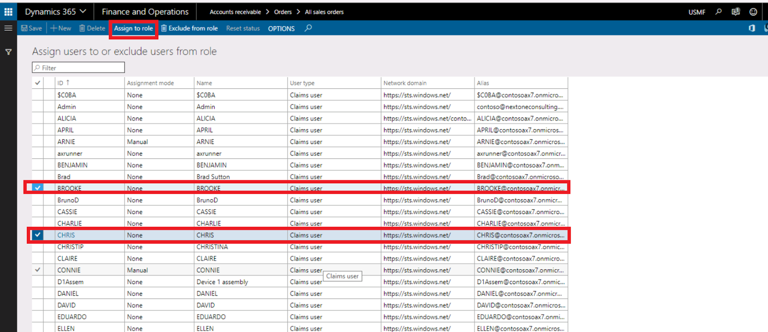This screenshot has height=332, width=768.
Task: Open the Network domain column header menu
Action: [x=428, y=83]
